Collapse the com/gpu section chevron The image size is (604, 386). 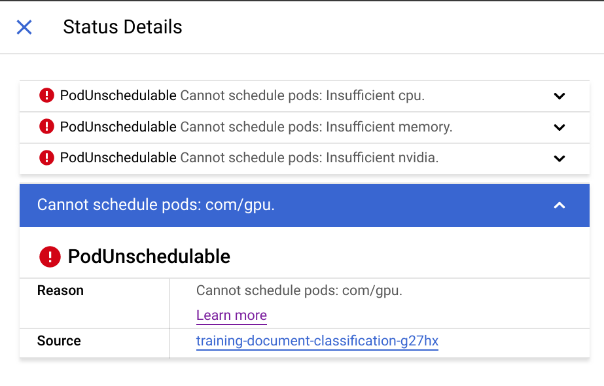[x=559, y=205]
